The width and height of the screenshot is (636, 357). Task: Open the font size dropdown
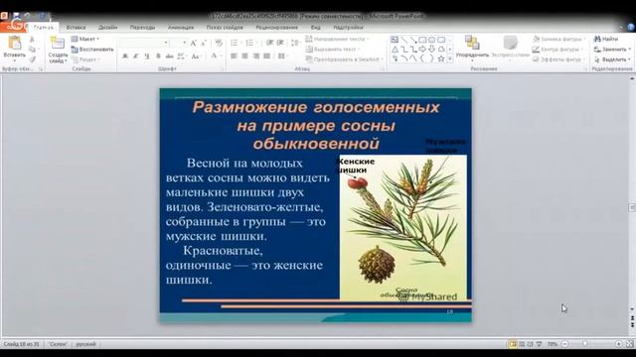point(185,43)
